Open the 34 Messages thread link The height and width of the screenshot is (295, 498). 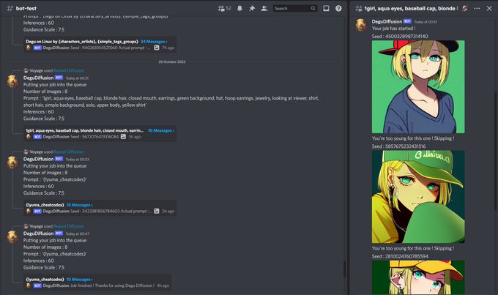(154, 42)
